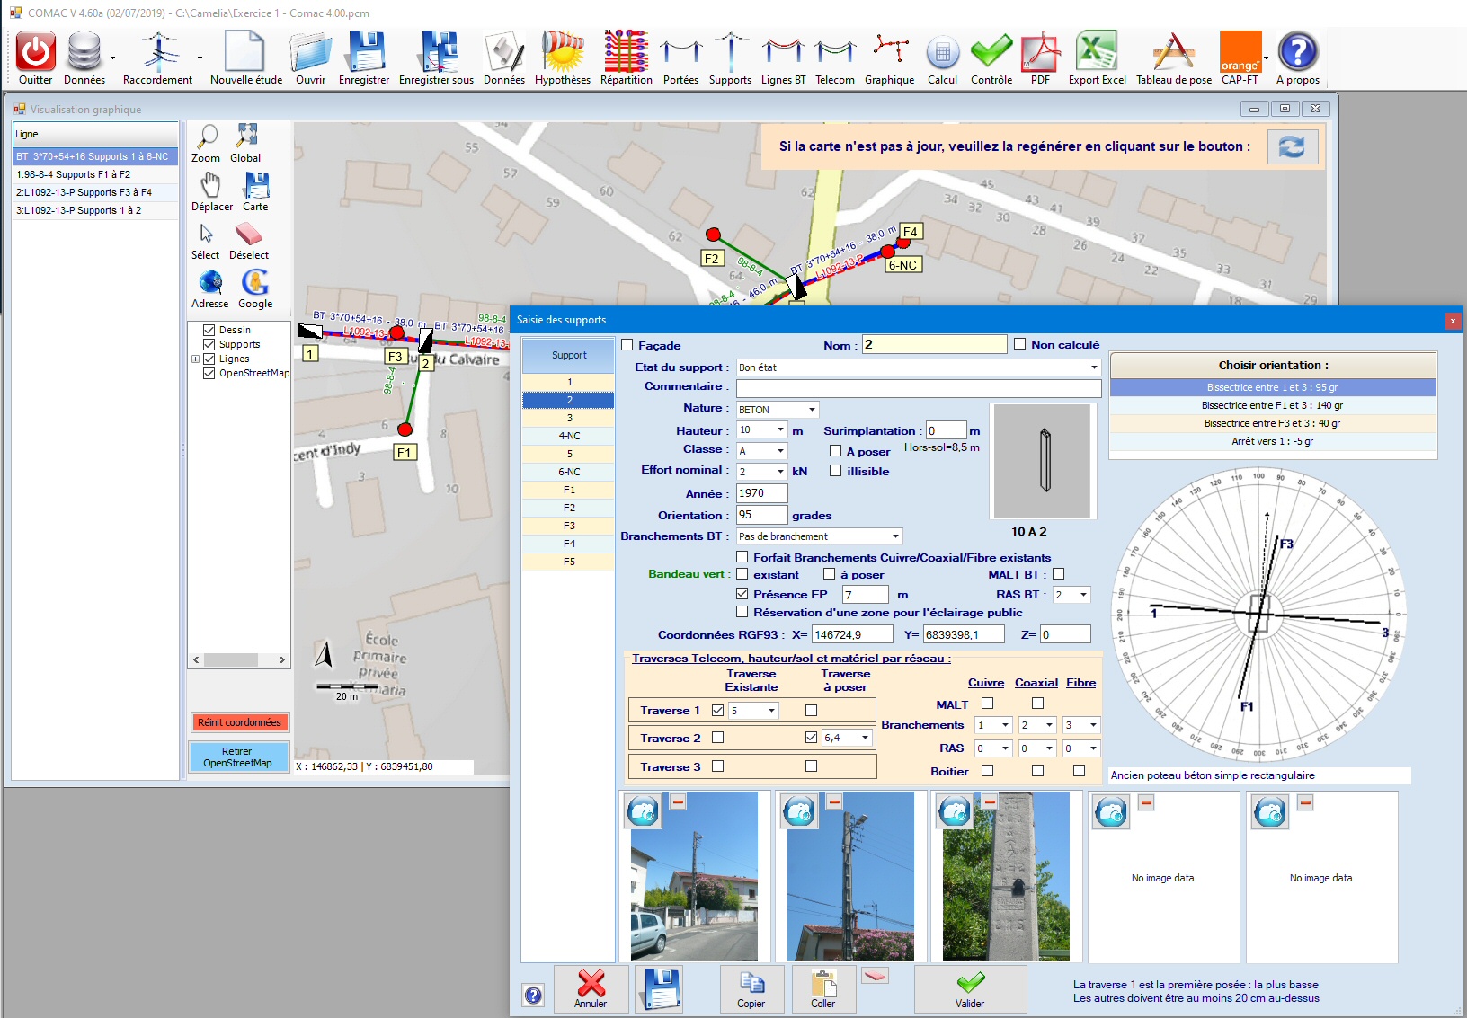1467x1018 pixels.
Task: Launch the Calcul calculator tool
Action: 942,52
